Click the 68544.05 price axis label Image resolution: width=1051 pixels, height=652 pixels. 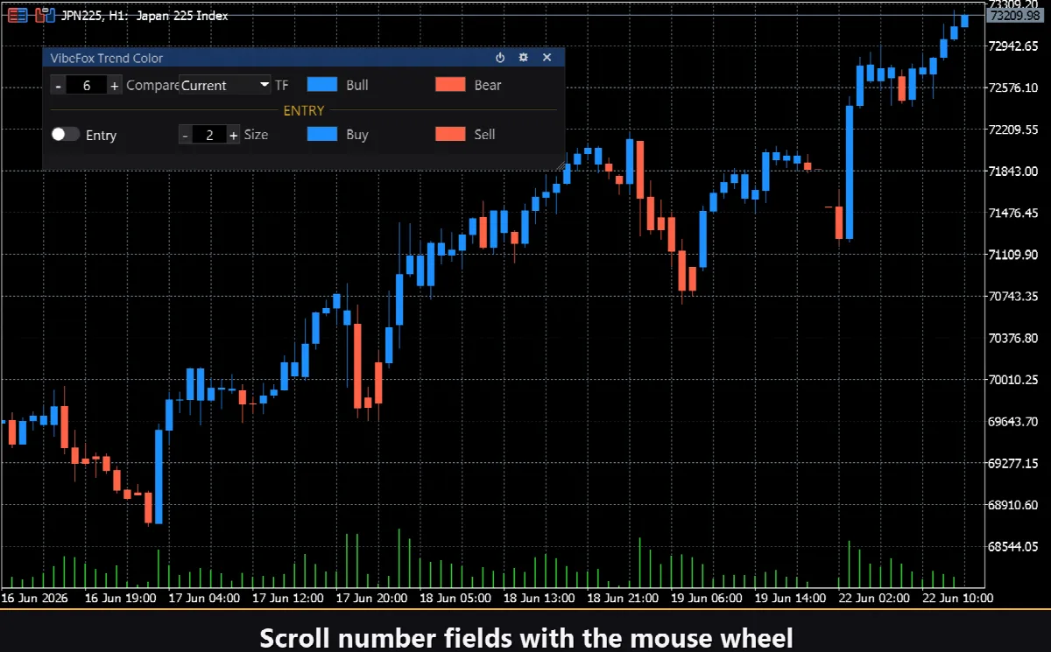1012,547
